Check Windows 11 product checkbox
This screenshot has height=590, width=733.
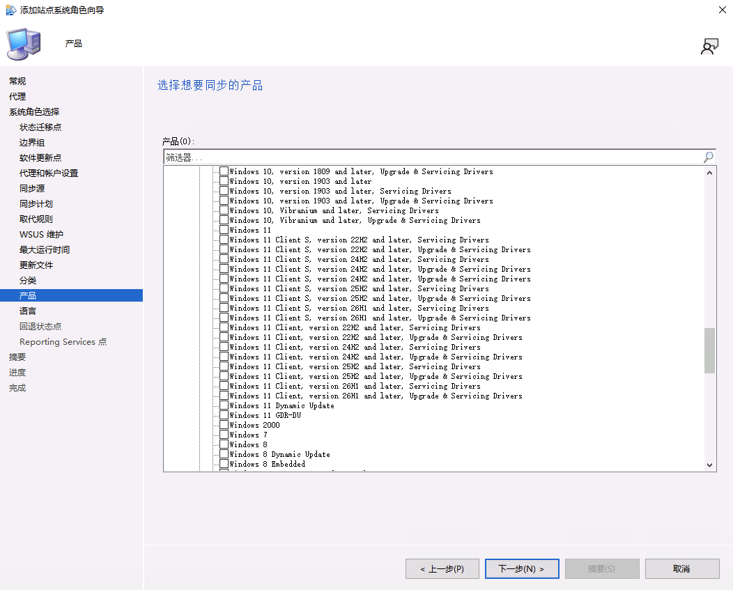click(224, 230)
